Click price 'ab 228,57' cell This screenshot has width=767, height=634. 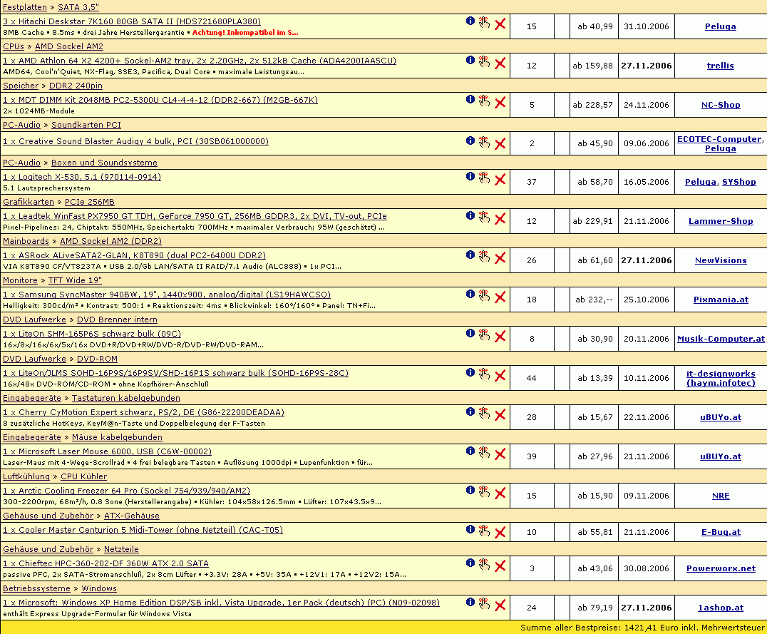click(594, 105)
